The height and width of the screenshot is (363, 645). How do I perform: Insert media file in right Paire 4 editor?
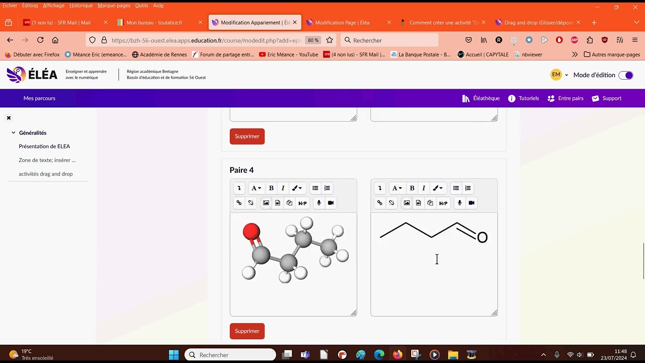[x=418, y=203]
